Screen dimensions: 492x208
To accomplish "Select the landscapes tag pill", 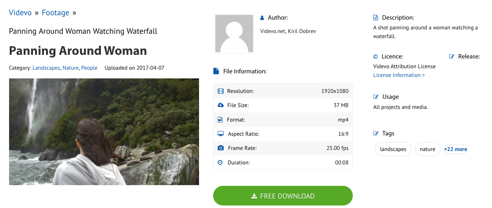I will click(x=393, y=149).
